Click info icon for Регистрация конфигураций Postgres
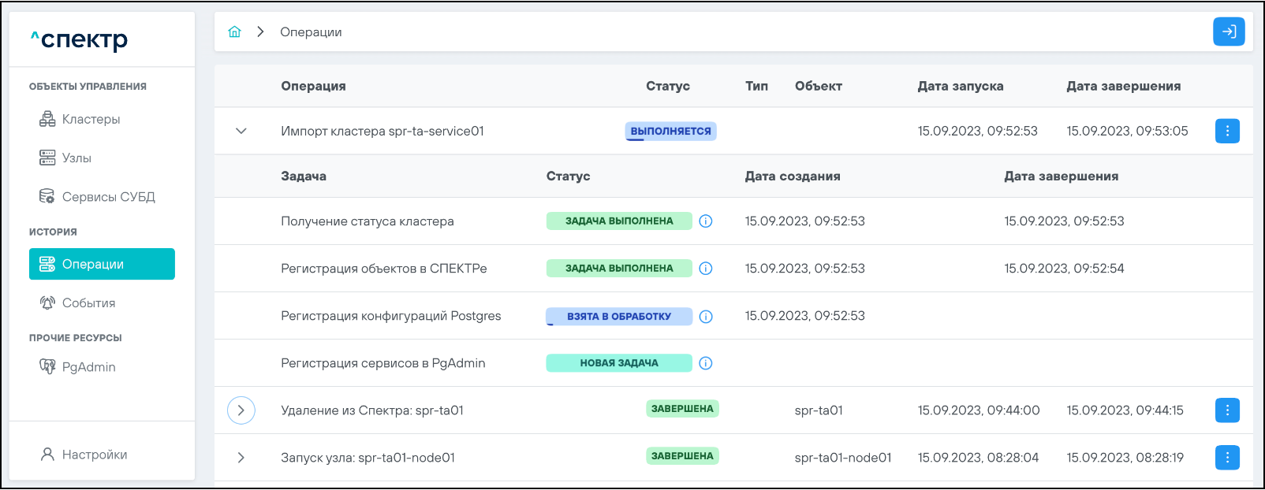Screen dimensions: 1265x490 click(706, 317)
